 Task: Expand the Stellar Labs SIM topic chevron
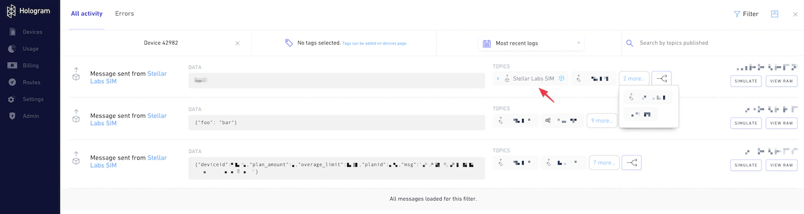tap(498, 78)
